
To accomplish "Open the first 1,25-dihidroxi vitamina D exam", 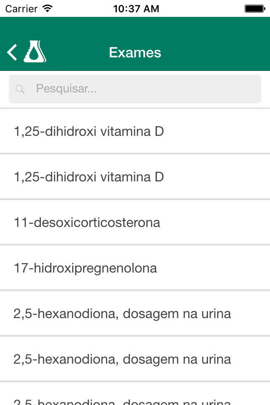I will pyautogui.click(x=135, y=131).
